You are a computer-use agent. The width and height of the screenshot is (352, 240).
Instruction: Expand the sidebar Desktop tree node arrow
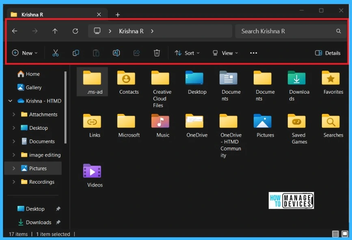tap(14, 128)
